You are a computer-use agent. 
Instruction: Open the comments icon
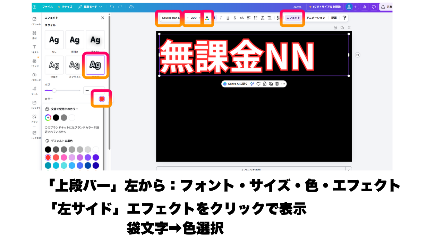coord(374,7)
